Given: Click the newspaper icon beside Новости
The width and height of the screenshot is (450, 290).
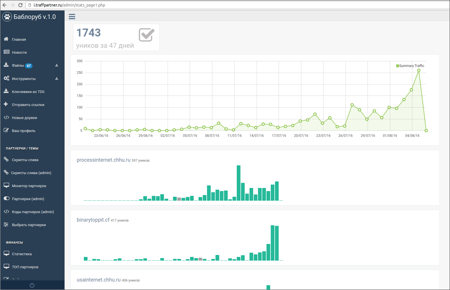Looking at the screenshot, I should (7, 52).
